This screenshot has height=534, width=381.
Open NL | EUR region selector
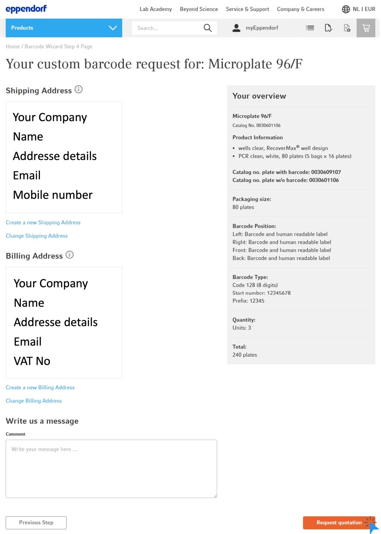[x=364, y=9]
